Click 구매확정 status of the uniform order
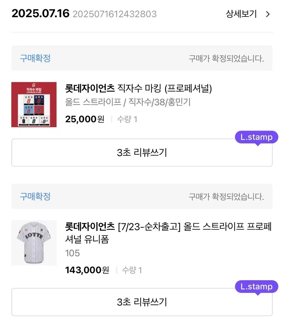The height and width of the screenshot is (323, 284). [35, 196]
